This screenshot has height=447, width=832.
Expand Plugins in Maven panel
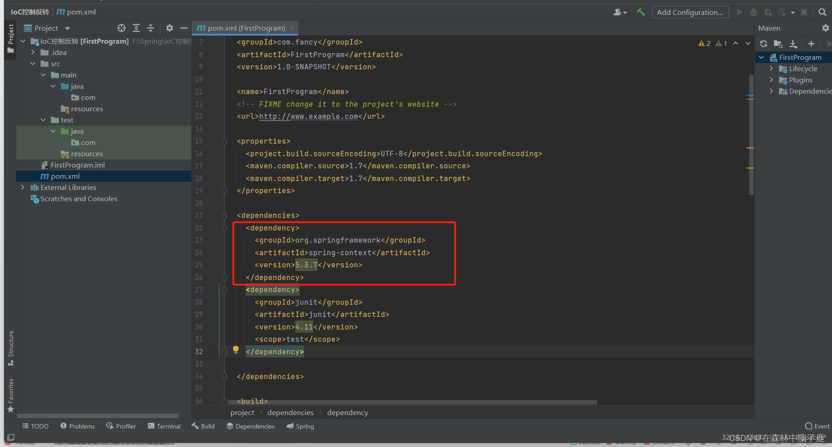click(771, 80)
